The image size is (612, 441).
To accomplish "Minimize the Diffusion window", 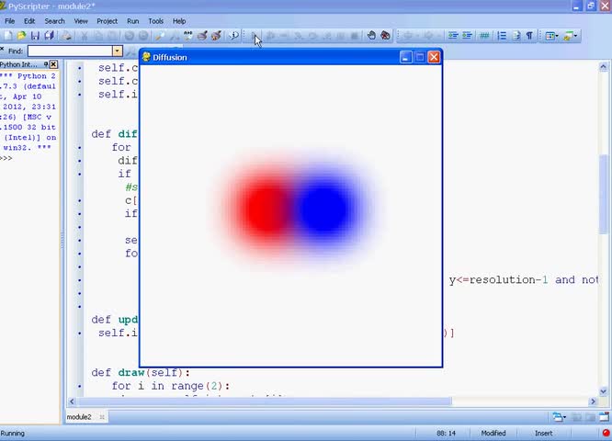I will [405, 57].
